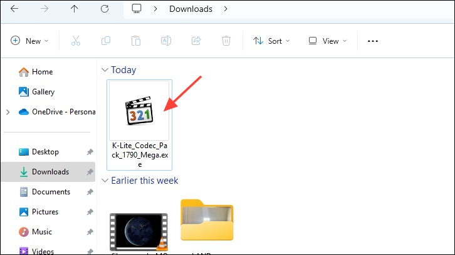Unpin Desktop using its pin icon
This screenshot has width=455, height=255.
90,152
